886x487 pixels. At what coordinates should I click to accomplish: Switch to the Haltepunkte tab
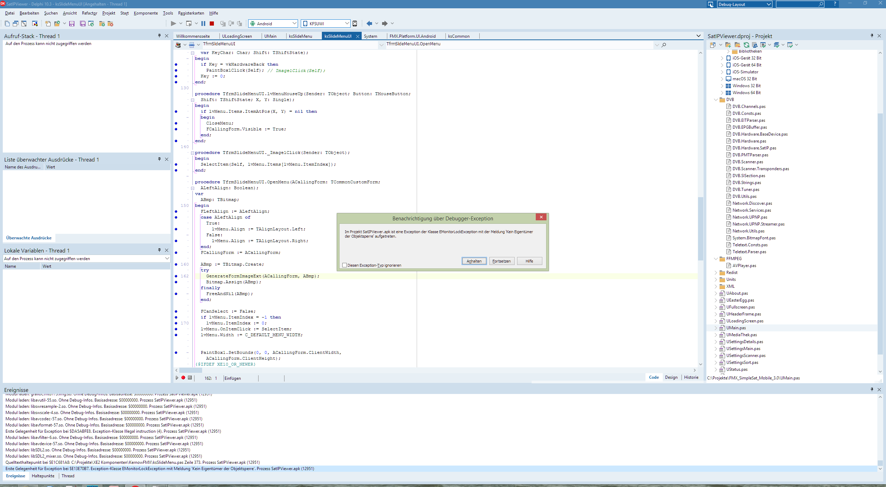43,476
